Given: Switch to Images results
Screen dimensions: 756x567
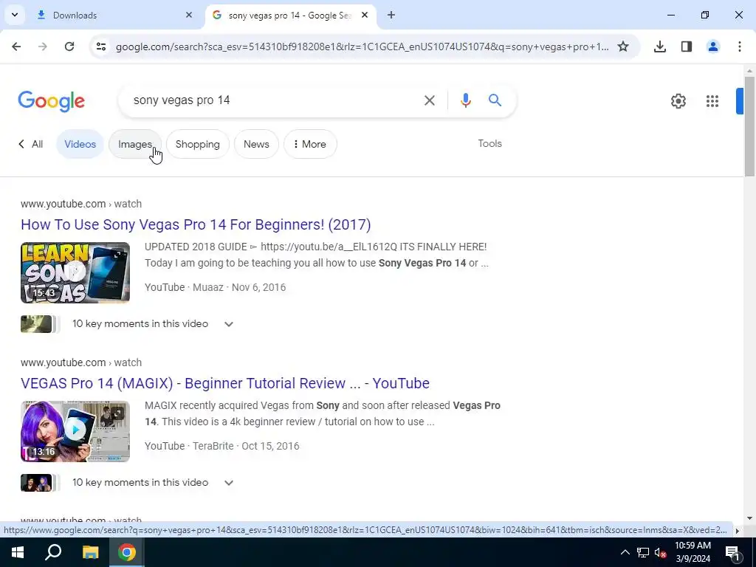Looking at the screenshot, I should (135, 144).
